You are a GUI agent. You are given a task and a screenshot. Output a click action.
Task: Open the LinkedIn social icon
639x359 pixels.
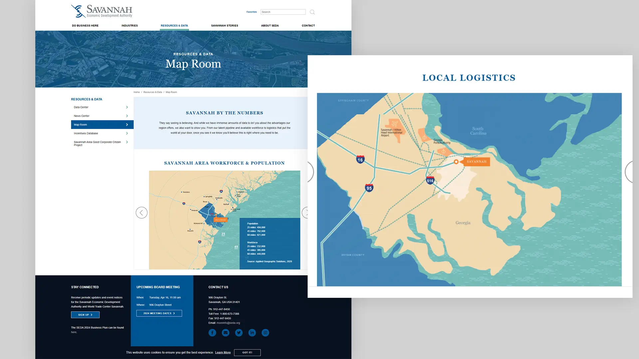coord(252,332)
